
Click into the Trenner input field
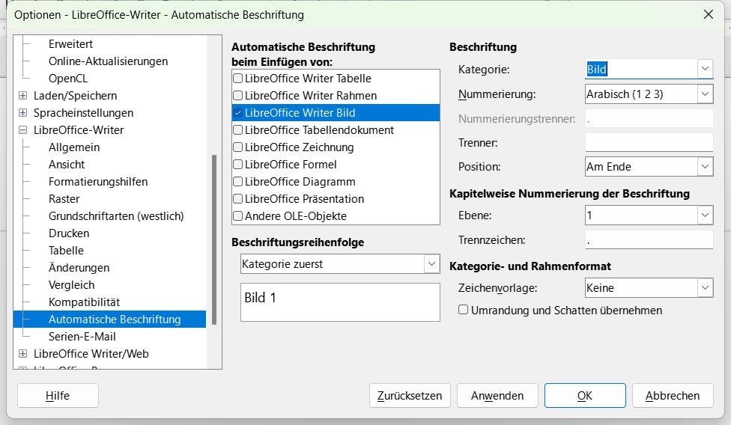[649, 142]
